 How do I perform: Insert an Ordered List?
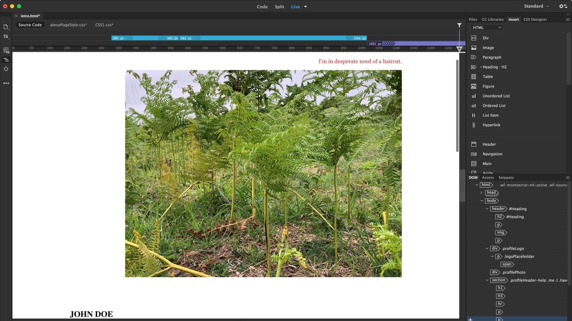pos(493,105)
